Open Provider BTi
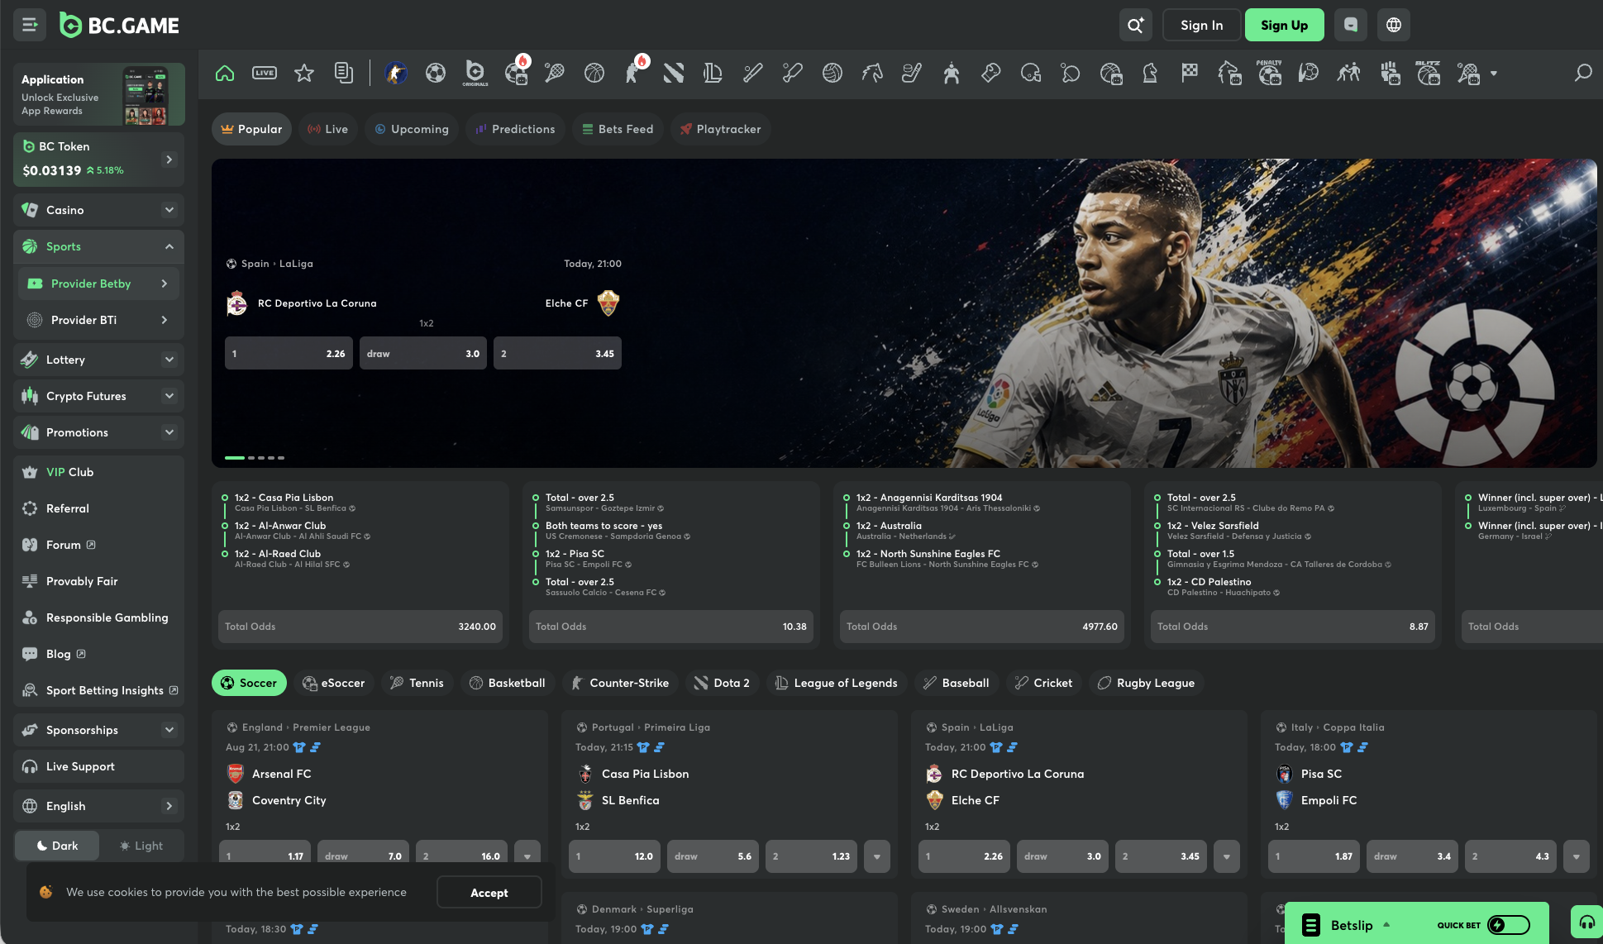Screen dimensions: 1603x944 click(x=98, y=320)
